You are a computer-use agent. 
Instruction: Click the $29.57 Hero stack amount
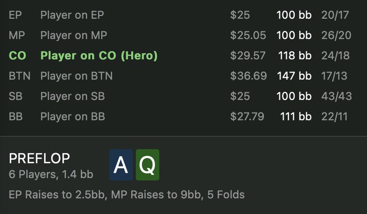pyautogui.click(x=248, y=55)
